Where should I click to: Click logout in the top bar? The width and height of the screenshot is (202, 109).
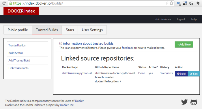point(181,19)
